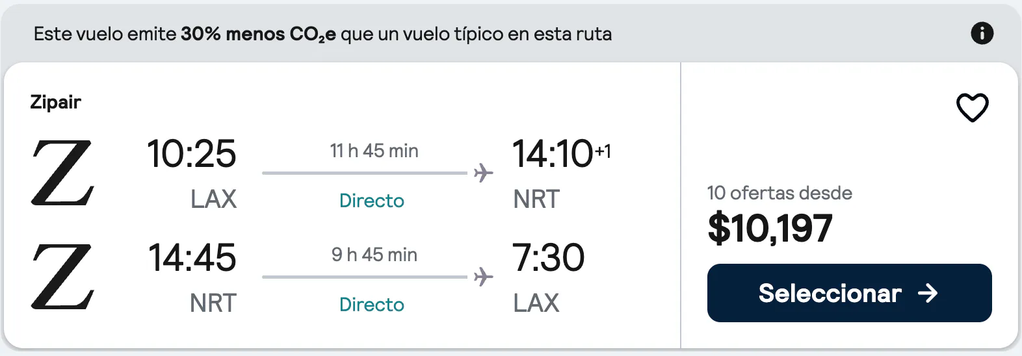Click the 14:10 +1 arrival time
Image resolution: width=1022 pixels, height=356 pixels.
(561, 154)
